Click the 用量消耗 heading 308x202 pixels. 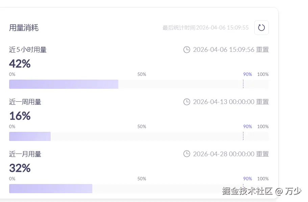pyautogui.click(x=24, y=28)
